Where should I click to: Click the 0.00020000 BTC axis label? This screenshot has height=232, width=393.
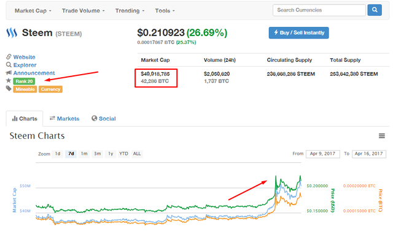(359, 186)
